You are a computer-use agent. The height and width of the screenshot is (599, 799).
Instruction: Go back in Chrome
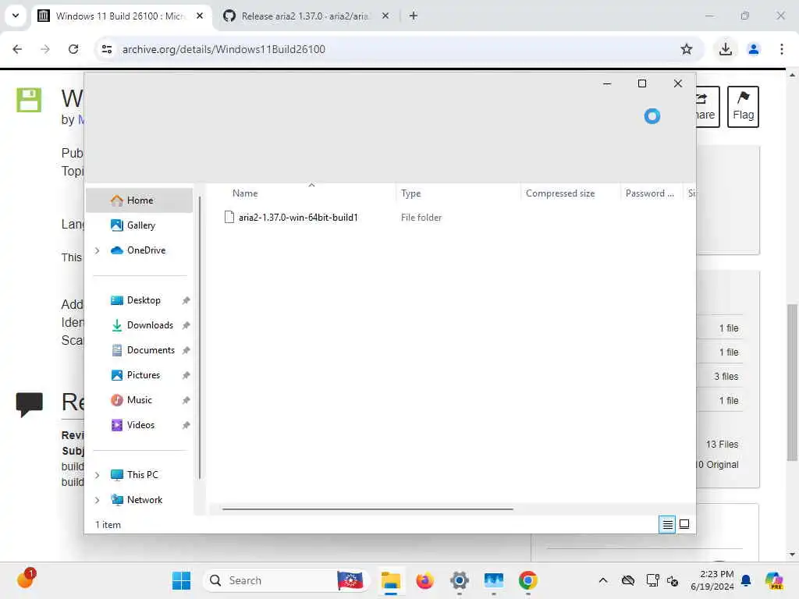tap(17, 49)
